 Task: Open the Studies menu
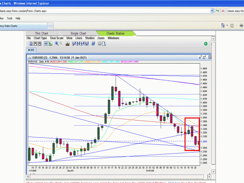90,38
